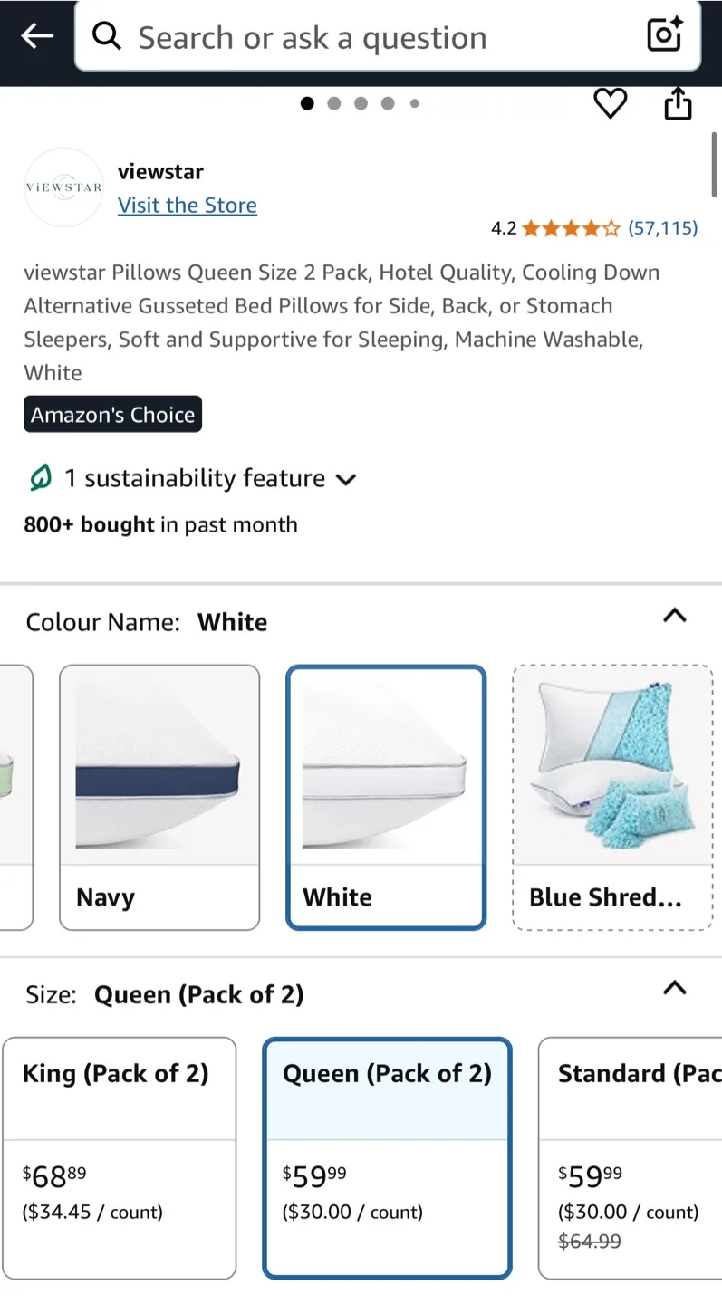Select the Blue Shredded colour swatch
Viewport: 722px width, 1304px height.
pyautogui.click(x=611, y=797)
